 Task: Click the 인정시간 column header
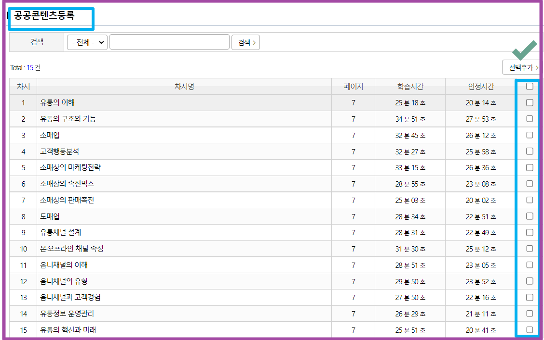click(481, 87)
